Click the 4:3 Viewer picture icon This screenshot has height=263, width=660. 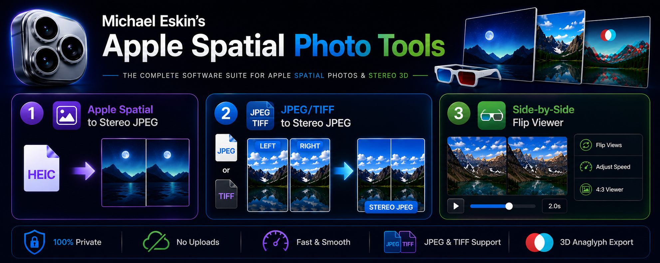click(x=586, y=189)
